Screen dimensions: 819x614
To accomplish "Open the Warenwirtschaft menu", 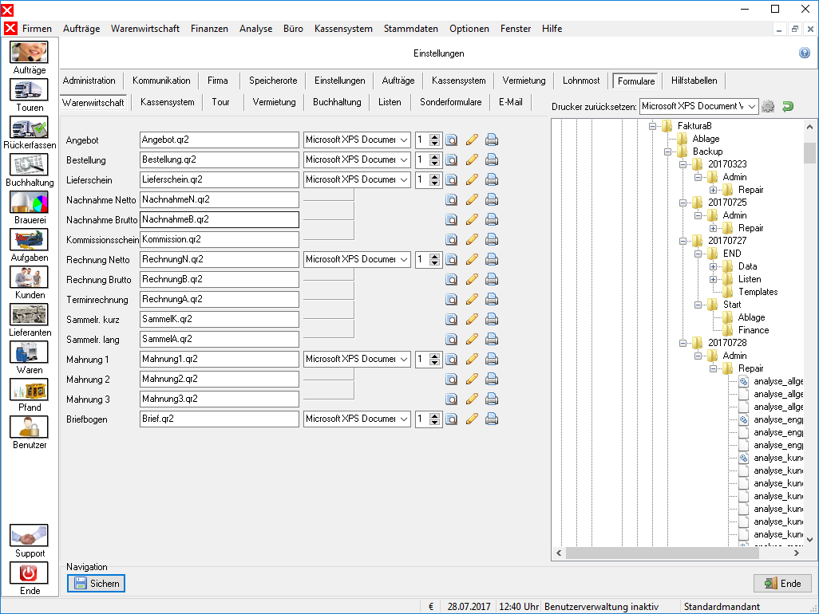I will tap(144, 29).
